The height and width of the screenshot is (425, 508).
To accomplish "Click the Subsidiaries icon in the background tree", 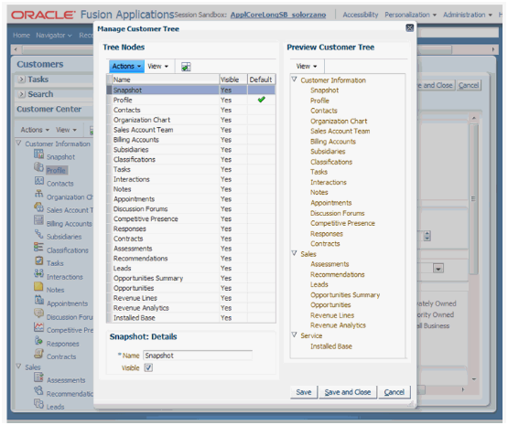I will coord(38,234).
